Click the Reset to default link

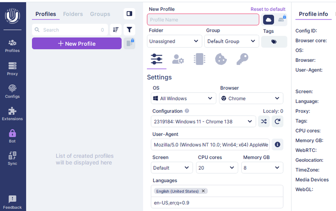[x=268, y=9]
